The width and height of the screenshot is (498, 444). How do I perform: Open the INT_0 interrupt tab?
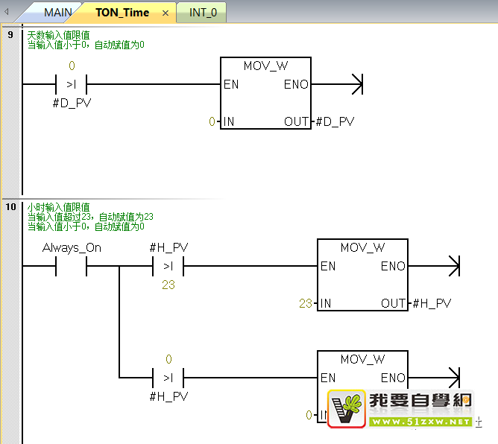[x=203, y=13]
